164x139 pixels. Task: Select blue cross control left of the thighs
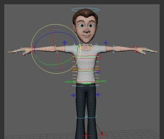tap(73, 95)
